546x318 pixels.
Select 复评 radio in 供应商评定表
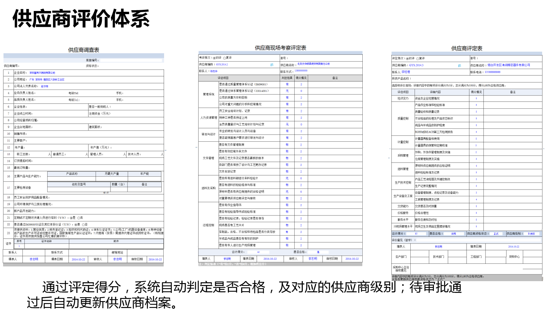point(417,58)
